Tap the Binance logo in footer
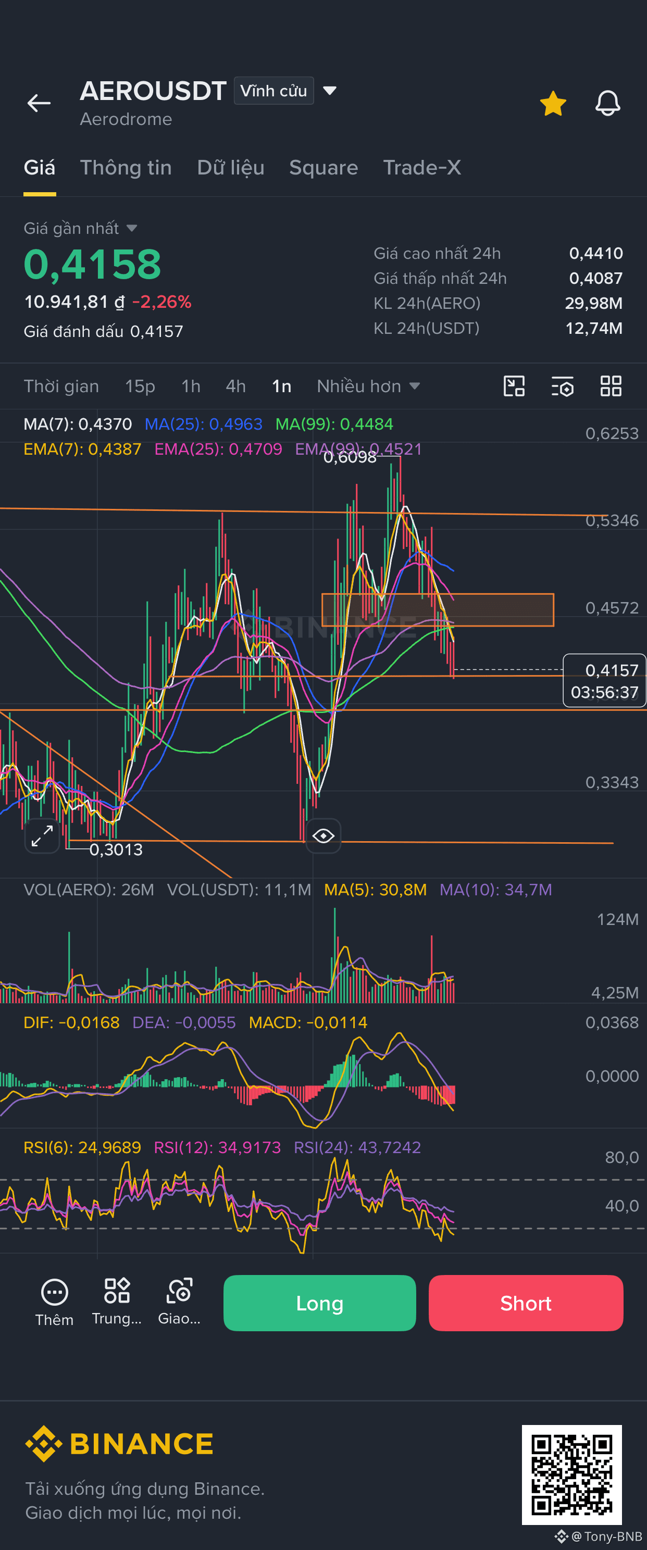Viewport: 647px width, 1550px height. tap(119, 1443)
